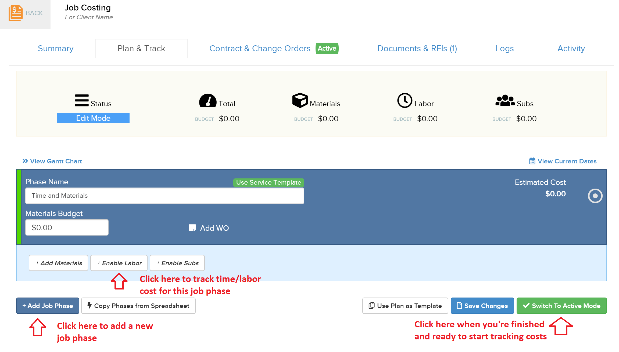Select the Plan & Track tab
Image resolution: width=619 pixels, height=352 pixels.
141,49
